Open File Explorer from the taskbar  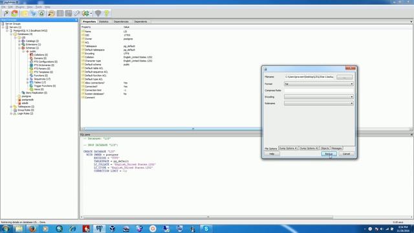(x=19, y=228)
